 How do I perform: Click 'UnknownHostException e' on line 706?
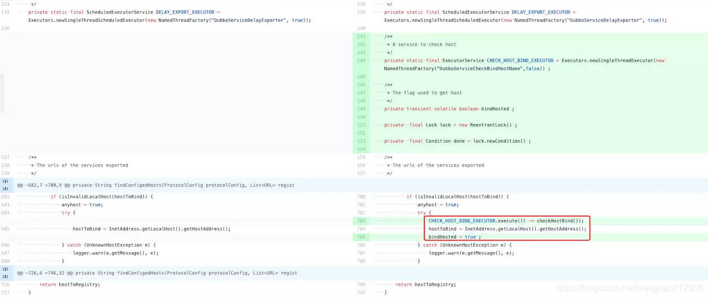(473, 245)
